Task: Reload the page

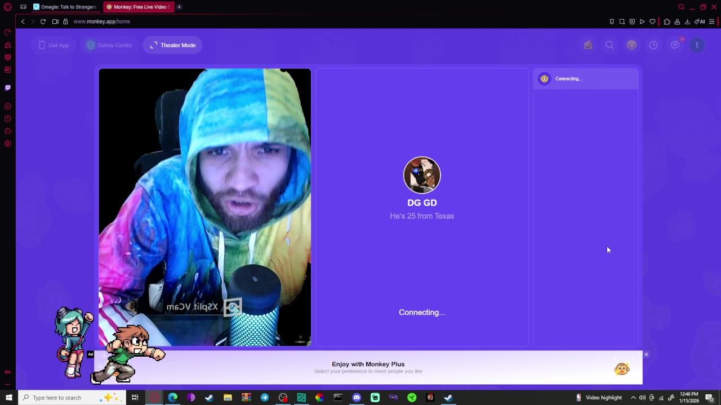Action: 43,21
